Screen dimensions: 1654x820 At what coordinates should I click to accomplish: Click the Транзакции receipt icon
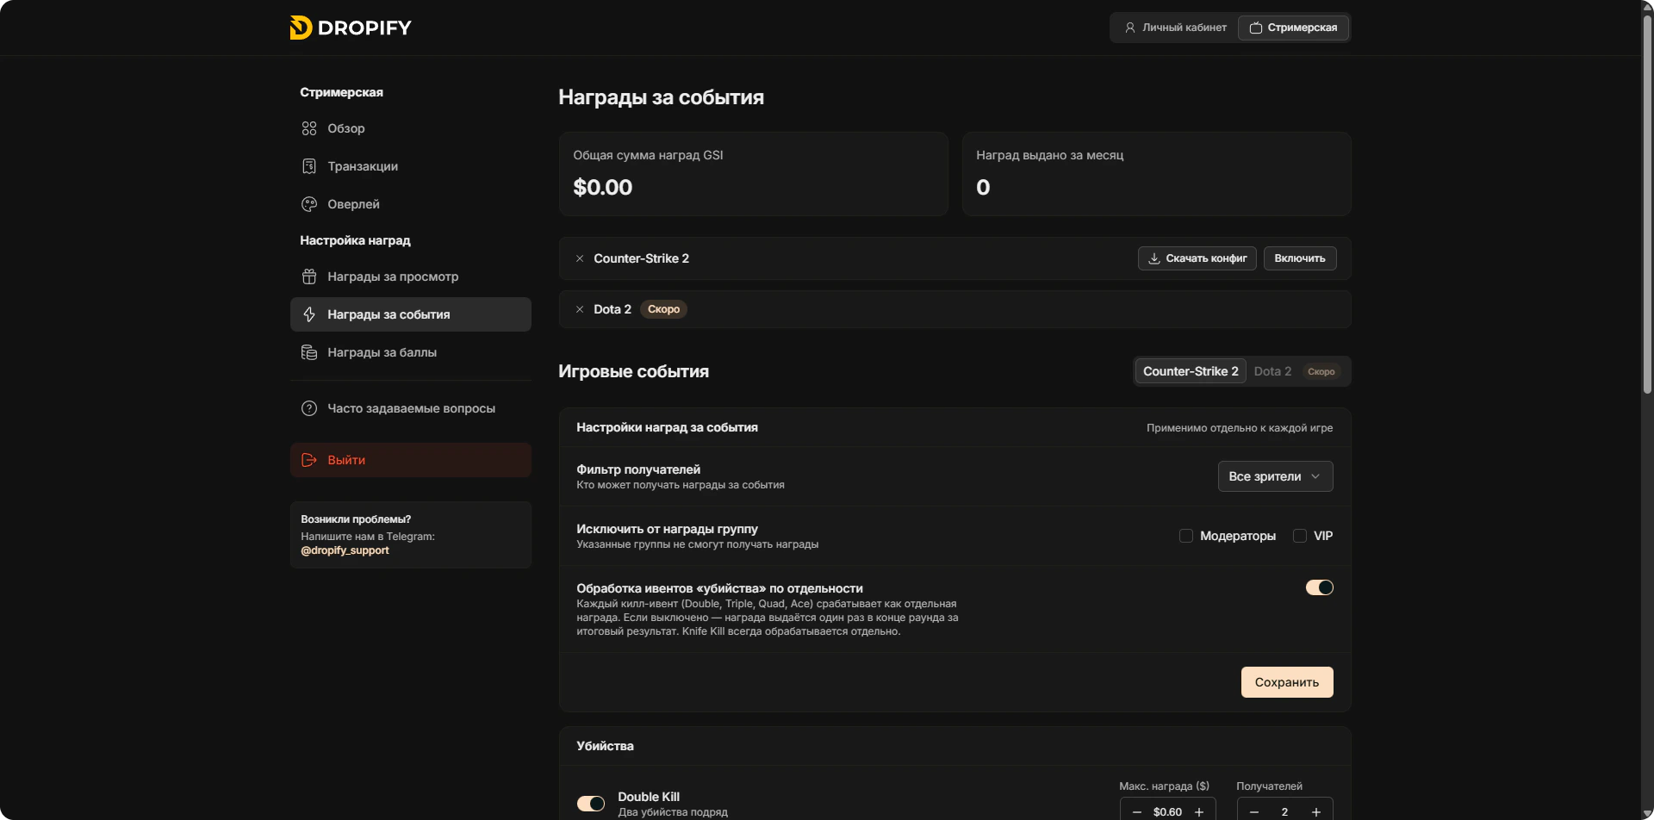pyautogui.click(x=309, y=166)
